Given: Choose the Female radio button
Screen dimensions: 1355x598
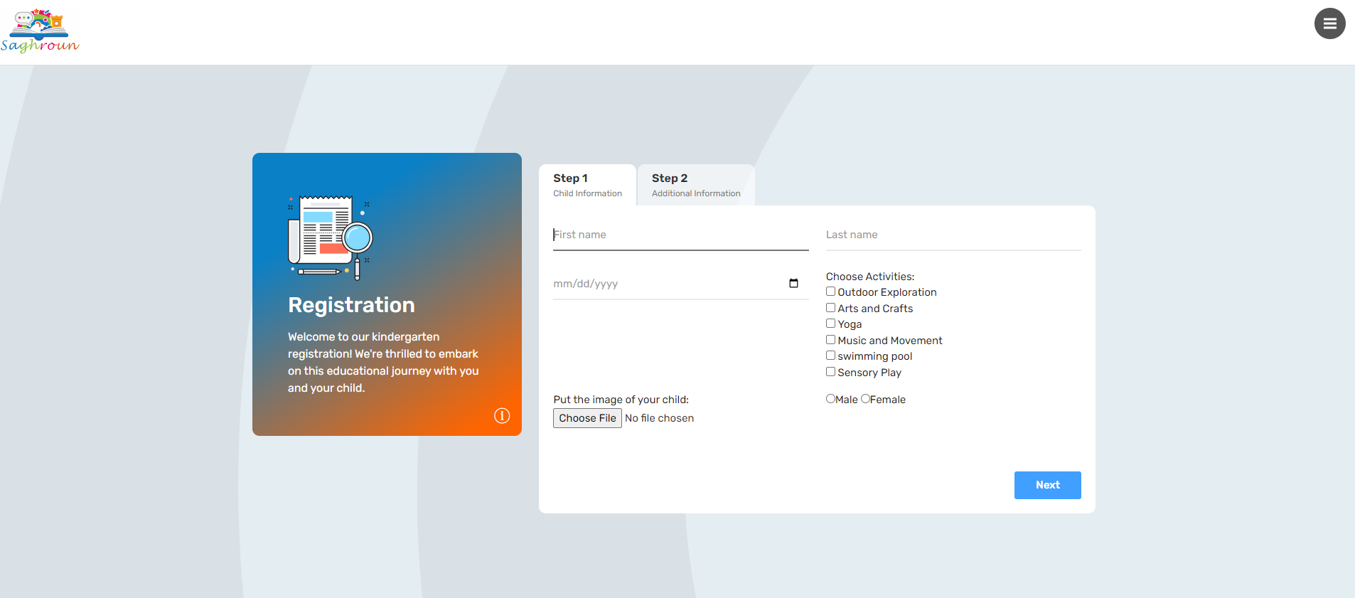Looking at the screenshot, I should click(x=865, y=399).
